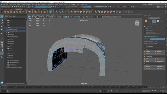This screenshot has height=94, width=167.
Task: Create a polygon cone from the shelf
Action: click(x=14, y=12)
